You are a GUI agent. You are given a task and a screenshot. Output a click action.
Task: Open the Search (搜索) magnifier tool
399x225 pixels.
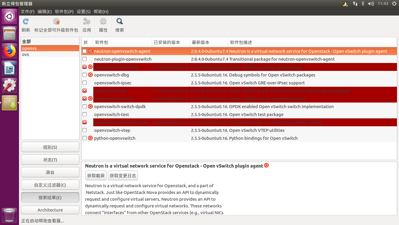120,21
